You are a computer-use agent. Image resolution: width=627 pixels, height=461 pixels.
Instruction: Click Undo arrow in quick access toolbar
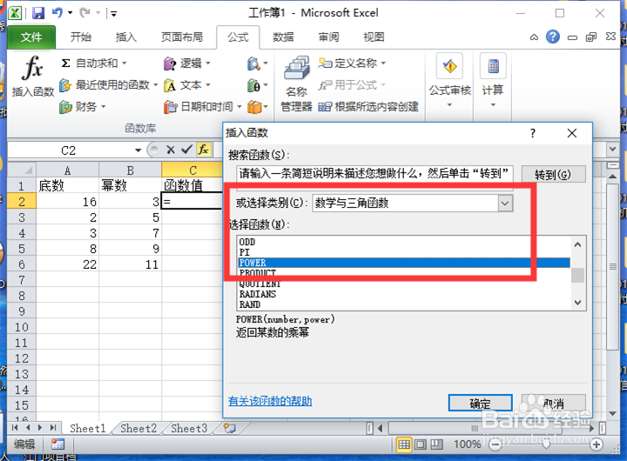pos(57,13)
